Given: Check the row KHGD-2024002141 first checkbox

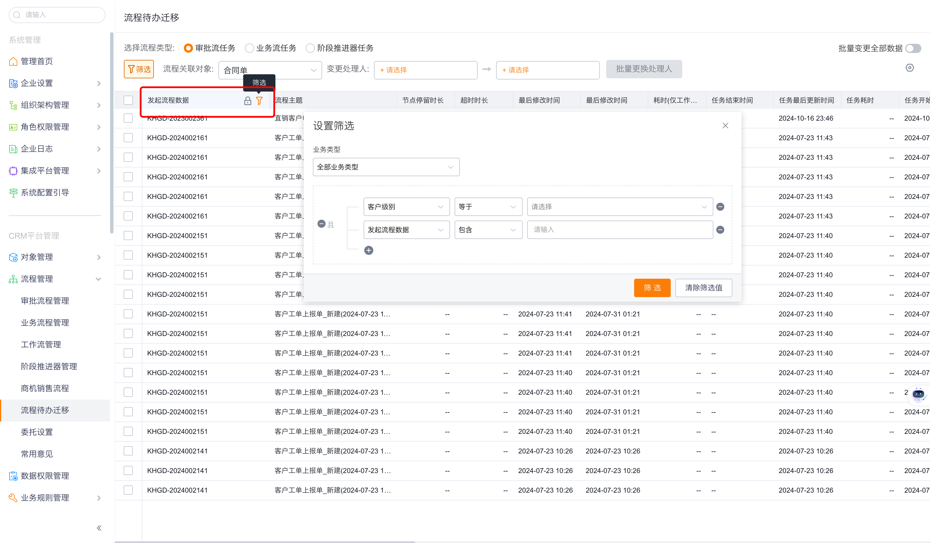Looking at the screenshot, I should (x=128, y=451).
